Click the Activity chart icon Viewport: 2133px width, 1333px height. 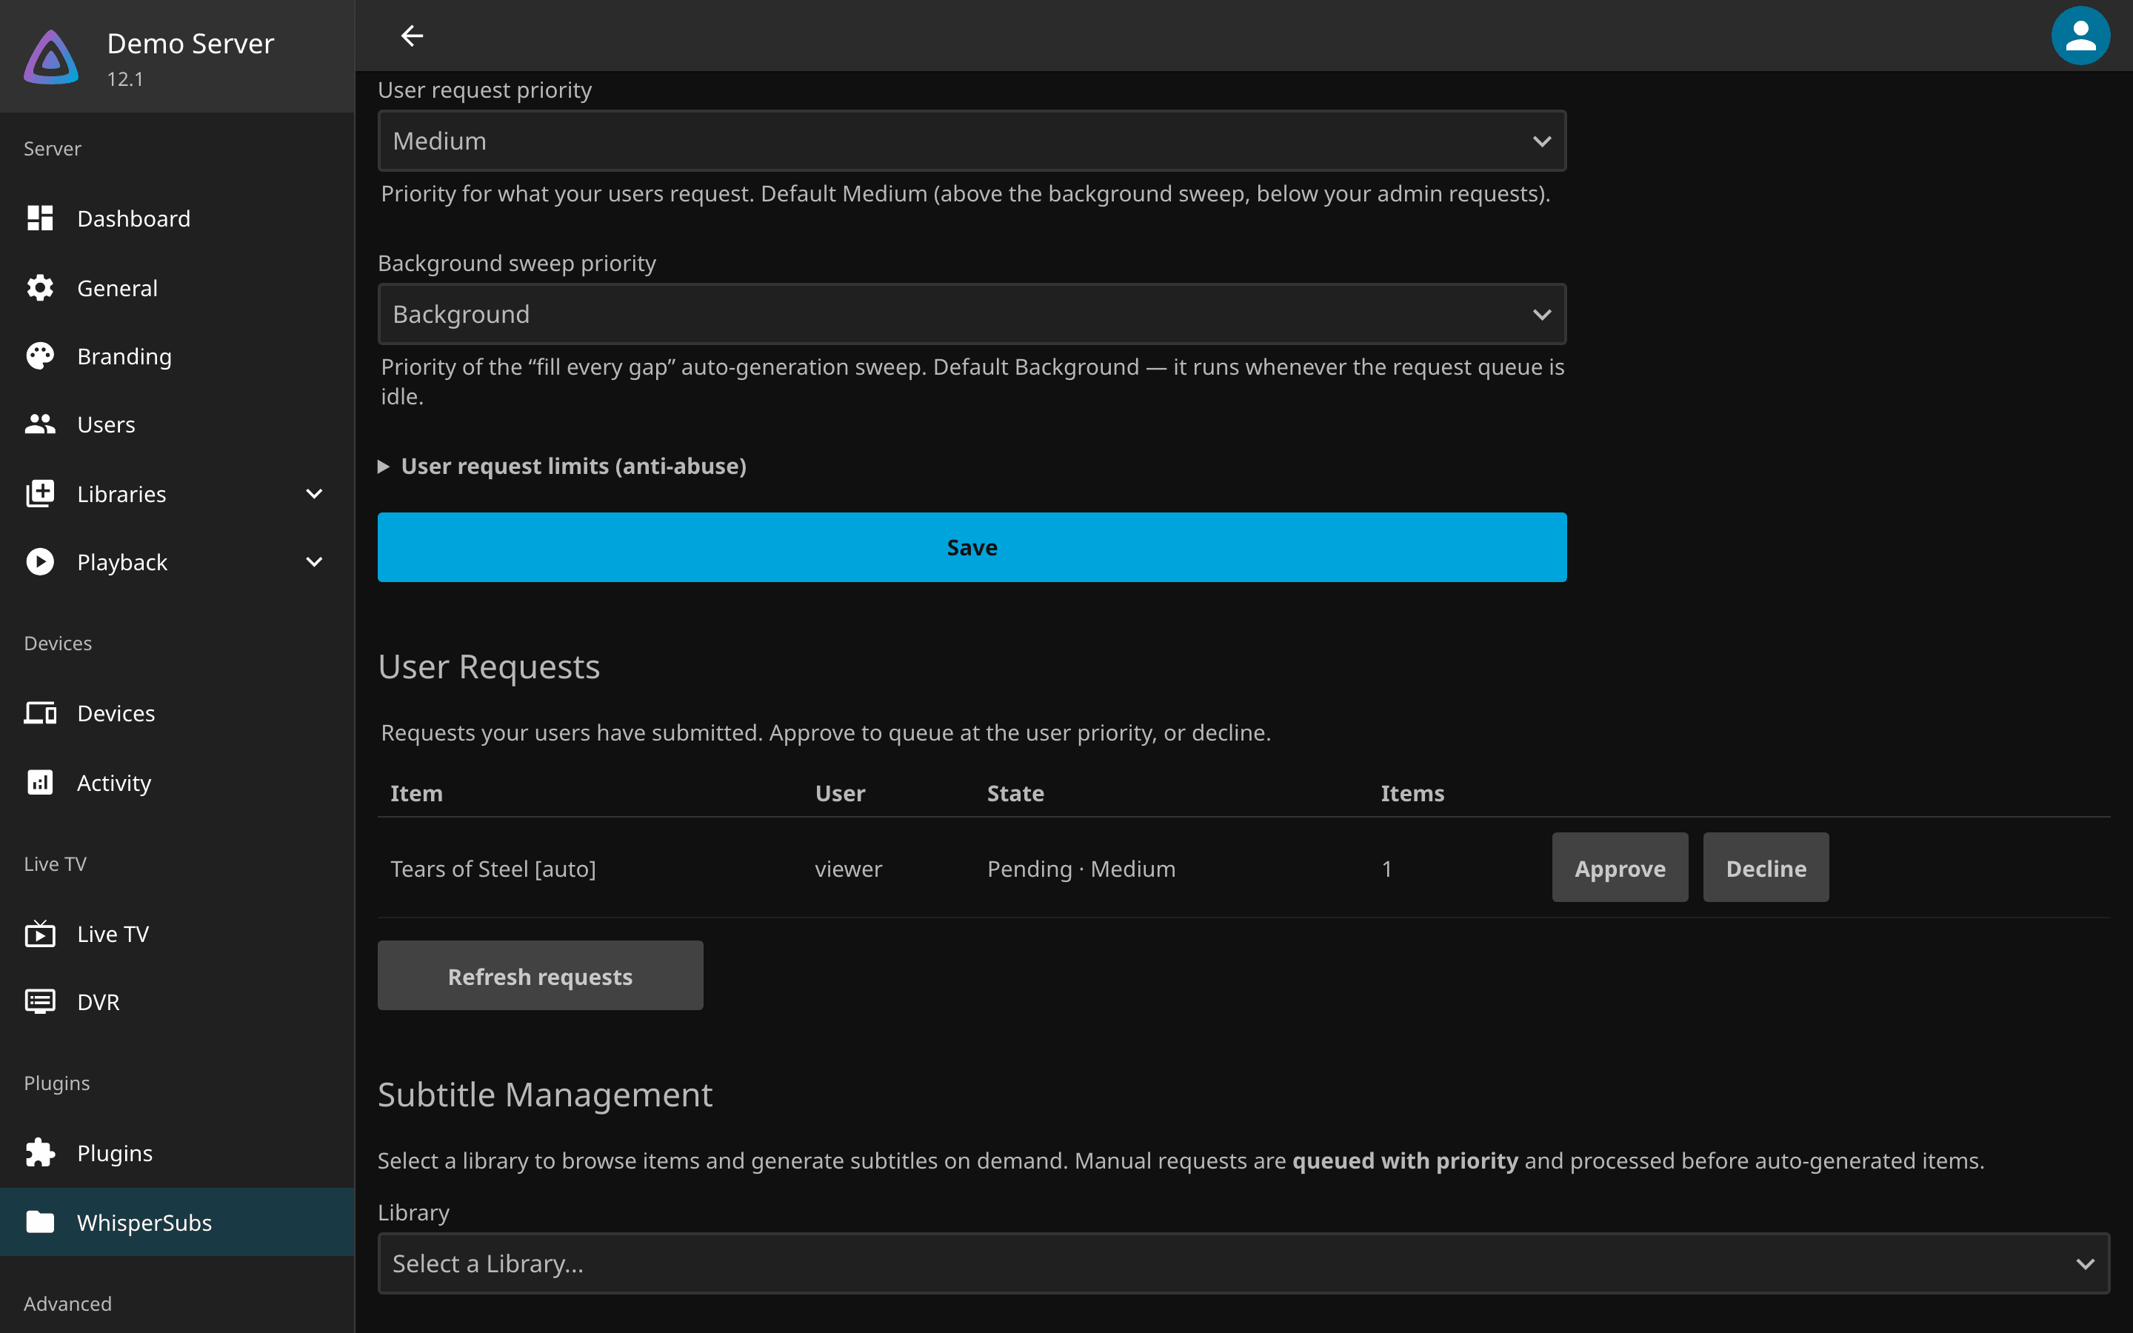tap(40, 782)
